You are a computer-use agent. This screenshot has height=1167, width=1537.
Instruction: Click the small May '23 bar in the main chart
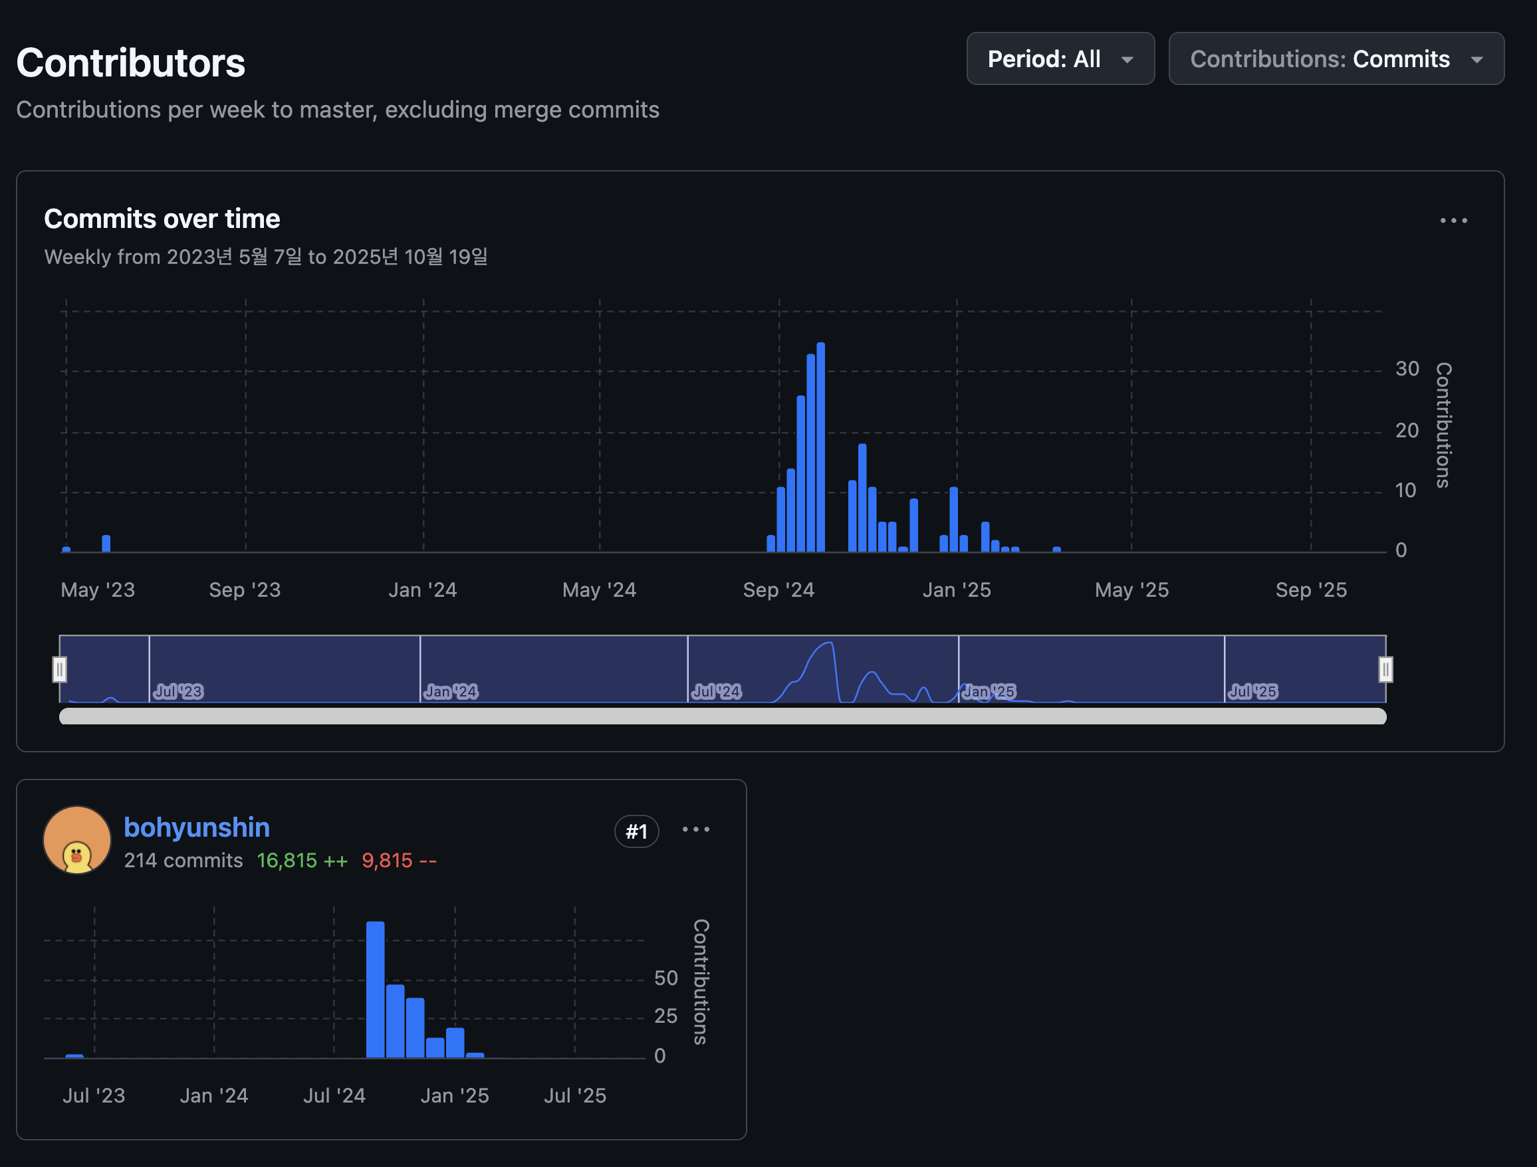(106, 543)
